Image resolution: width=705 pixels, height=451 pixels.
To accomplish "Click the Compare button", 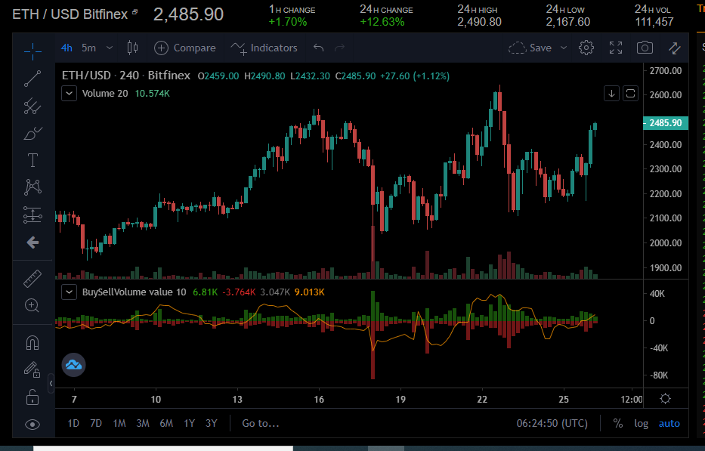I will 185,48.
